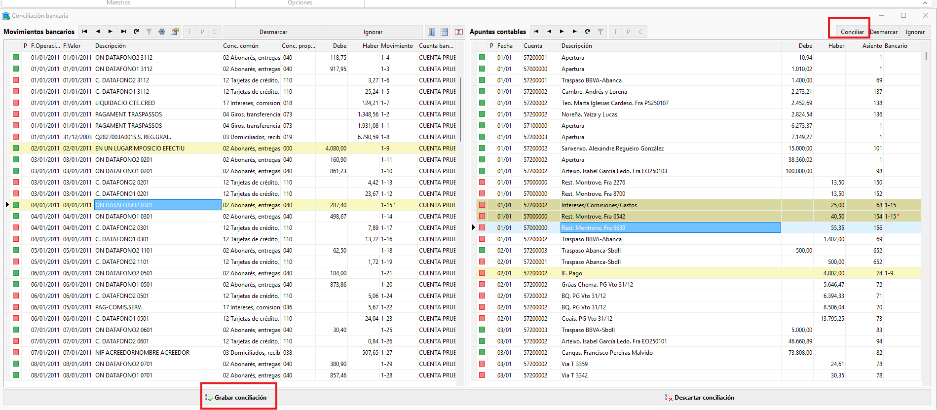
Task: Open settings gear in bank movements toolbar
Action: coord(162,32)
